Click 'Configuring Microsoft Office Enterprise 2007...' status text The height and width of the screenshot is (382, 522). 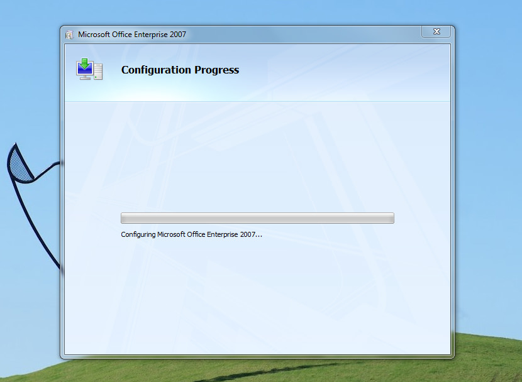click(191, 234)
